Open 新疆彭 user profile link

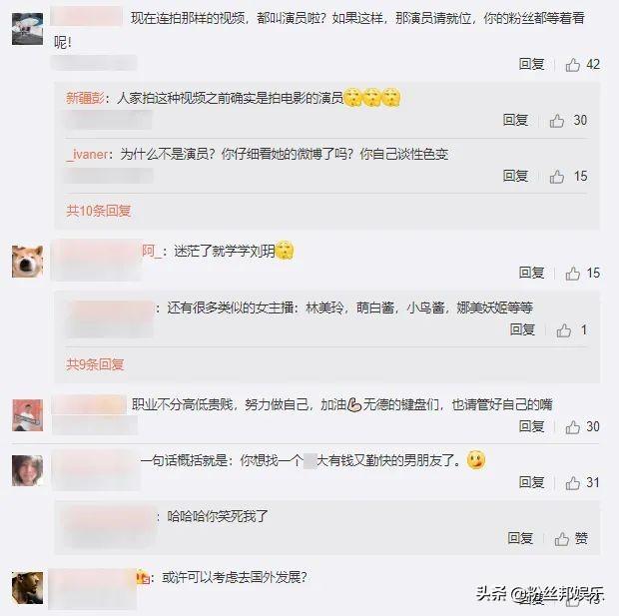pos(85,98)
